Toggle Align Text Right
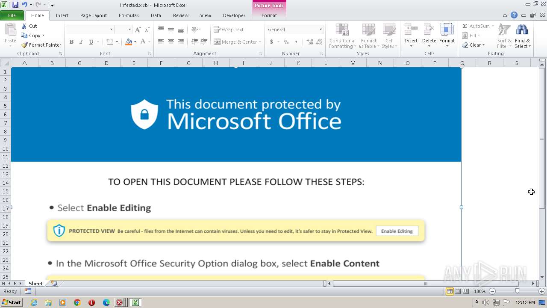 pos(180,42)
